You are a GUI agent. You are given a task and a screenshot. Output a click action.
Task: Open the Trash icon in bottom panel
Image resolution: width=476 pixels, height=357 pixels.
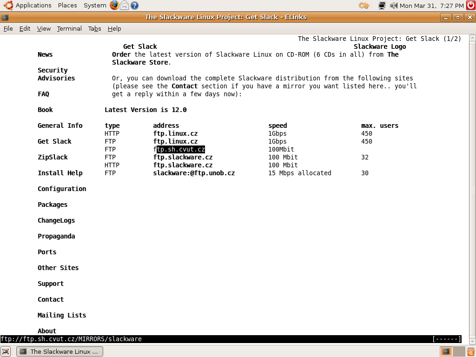pyautogui.click(x=471, y=351)
